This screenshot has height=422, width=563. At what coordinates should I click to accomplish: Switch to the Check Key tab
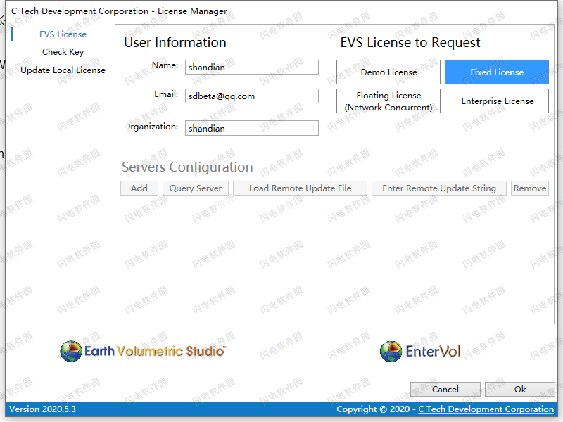(x=63, y=52)
